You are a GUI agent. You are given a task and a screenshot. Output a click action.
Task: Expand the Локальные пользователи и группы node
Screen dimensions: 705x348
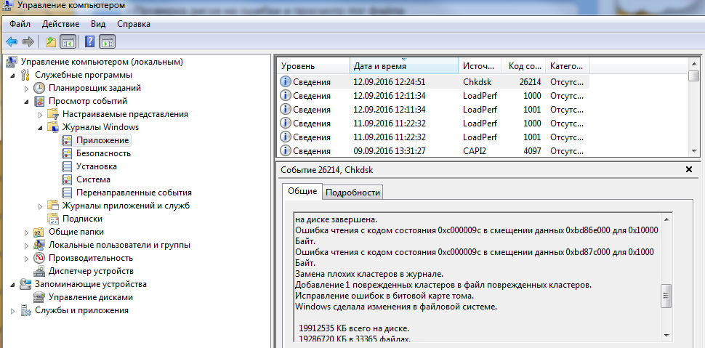pos(26,245)
